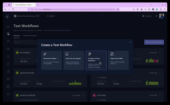Click the workflow search input field
The image size is (170, 105).
pos(25,42)
